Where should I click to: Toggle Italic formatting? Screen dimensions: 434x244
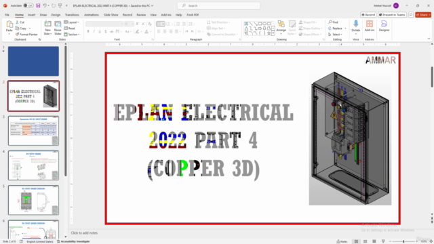94,32
